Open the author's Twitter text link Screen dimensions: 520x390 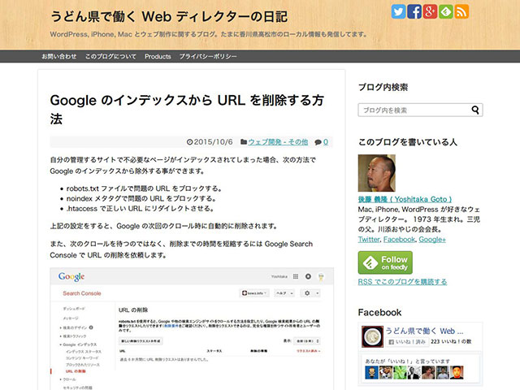[369, 240]
